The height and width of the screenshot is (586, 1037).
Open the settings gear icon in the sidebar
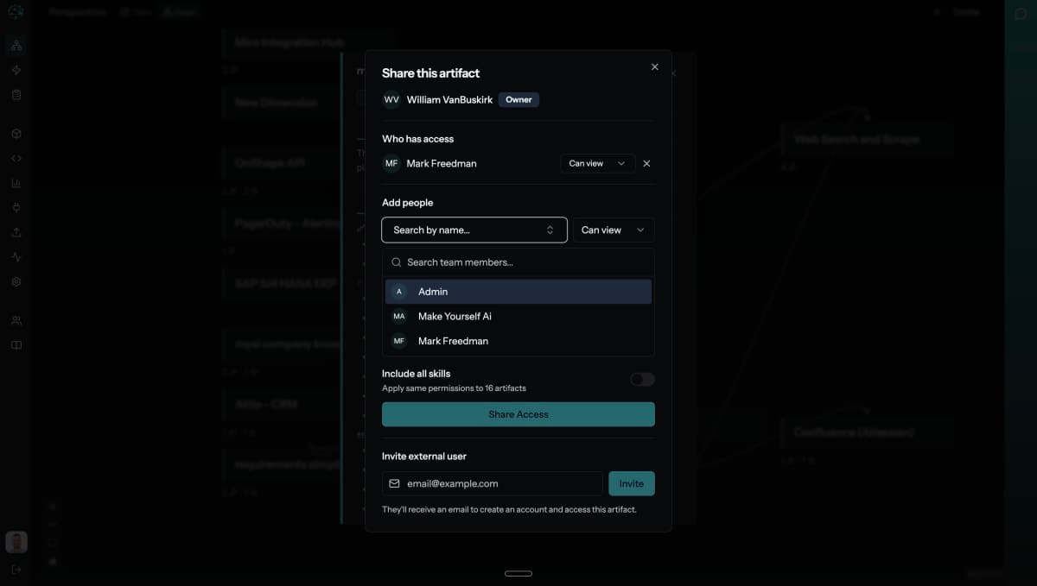15,280
